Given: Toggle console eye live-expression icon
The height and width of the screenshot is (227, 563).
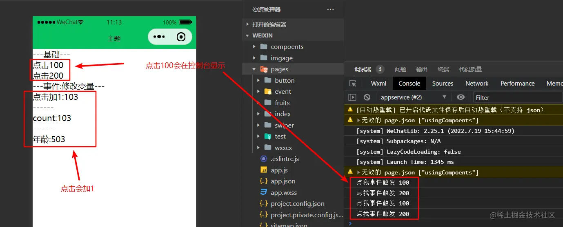Looking at the screenshot, I should point(461,97).
